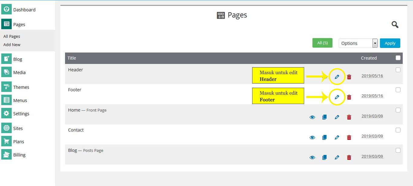
Task: Open the Settings sidebar label
Action: [21, 114]
